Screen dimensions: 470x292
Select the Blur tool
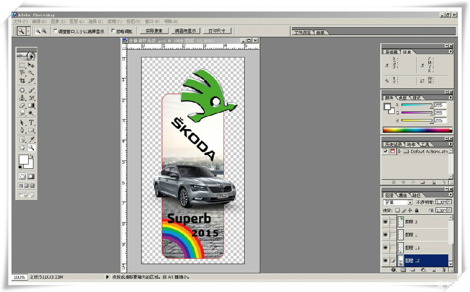coord(22,113)
